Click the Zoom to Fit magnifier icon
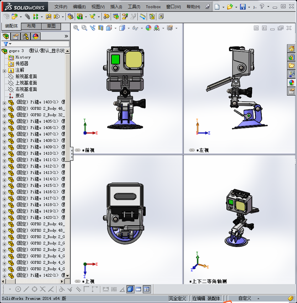Screen dimensions: 297x303 76,28
